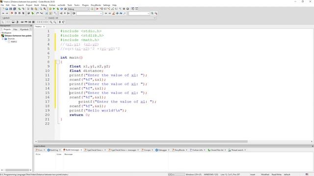Zoom in using the lower toolbar magnifier
The height and width of the screenshot is (176, 314).
(51, 22)
